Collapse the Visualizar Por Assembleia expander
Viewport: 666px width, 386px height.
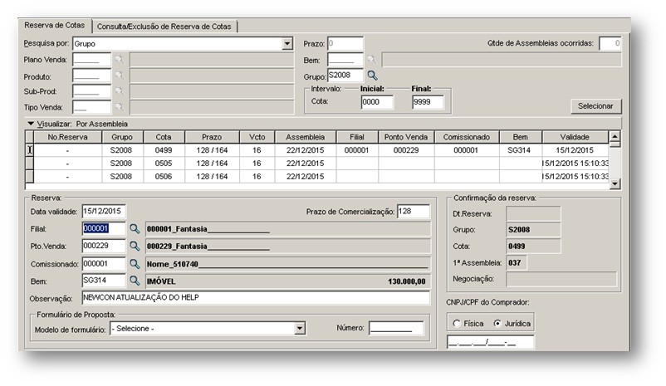pos(31,124)
